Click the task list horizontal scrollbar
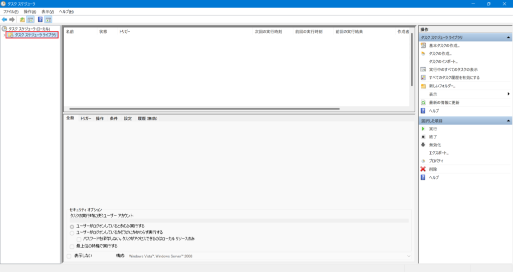This screenshot has width=513, height=272. point(204,108)
